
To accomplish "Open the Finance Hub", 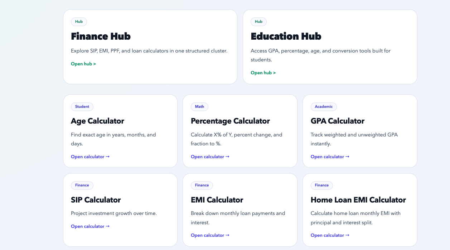I will (x=83, y=64).
